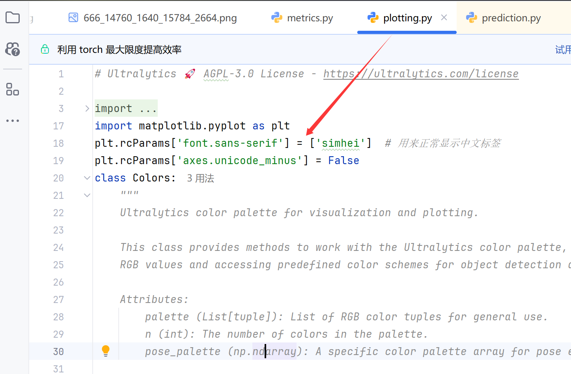Click the rocket emoji on line 1

tap(190, 74)
